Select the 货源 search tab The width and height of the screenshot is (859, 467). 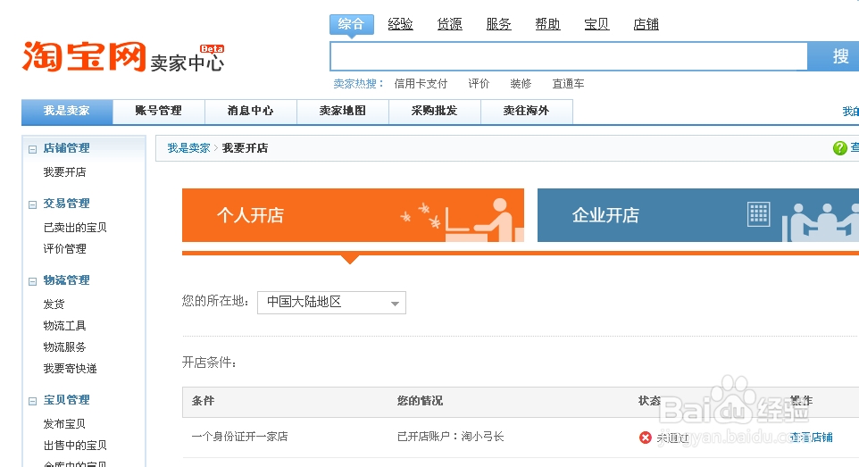tap(450, 24)
